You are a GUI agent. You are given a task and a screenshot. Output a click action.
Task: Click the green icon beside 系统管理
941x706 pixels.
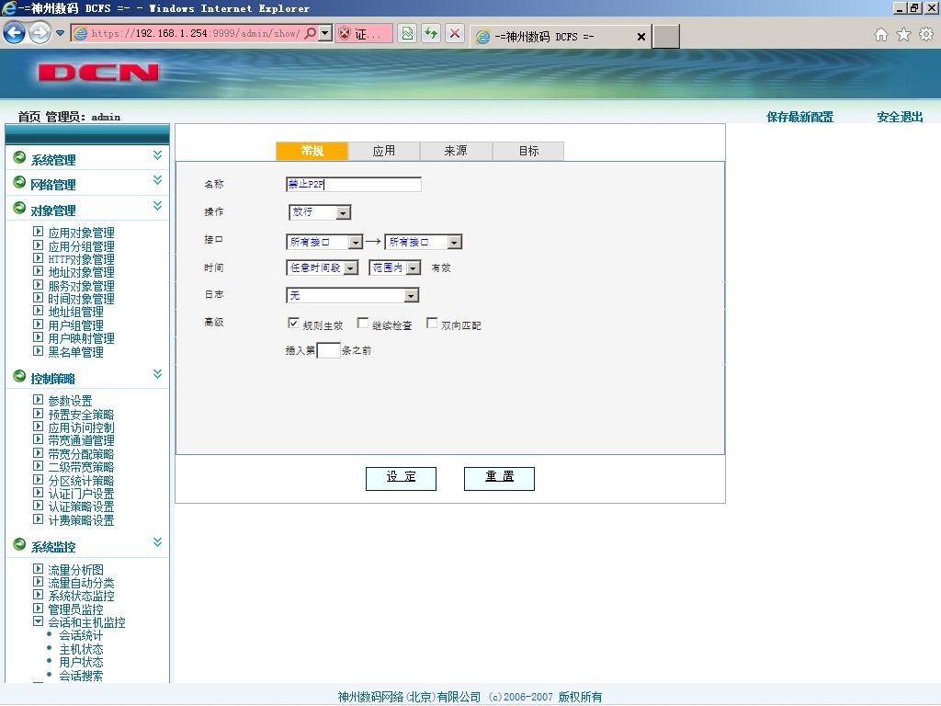click(x=20, y=157)
